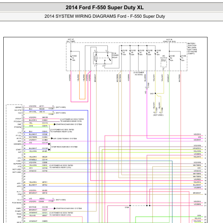Click the 'A/C CLUTCH RELAY' label
This screenshot has width=223, height=223.
[164, 58]
